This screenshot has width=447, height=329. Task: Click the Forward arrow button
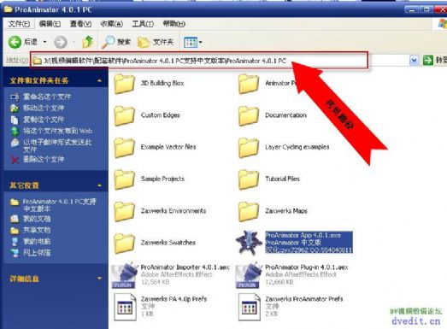coord(61,42)
